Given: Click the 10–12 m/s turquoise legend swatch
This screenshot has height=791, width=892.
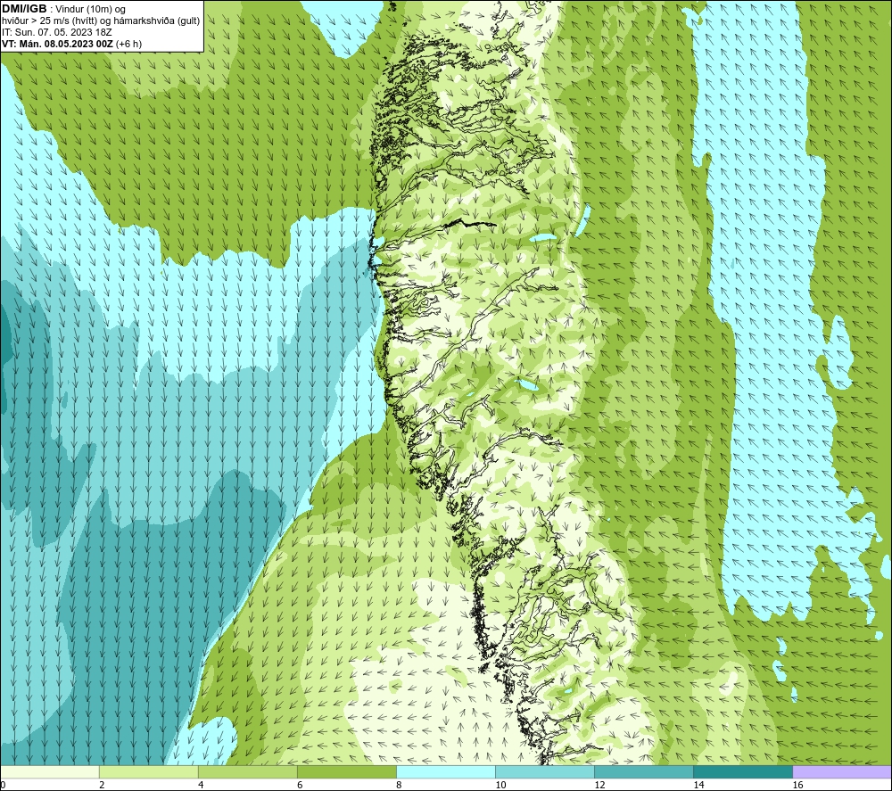Looking at the screenshot, I should [x=544, y=771].
